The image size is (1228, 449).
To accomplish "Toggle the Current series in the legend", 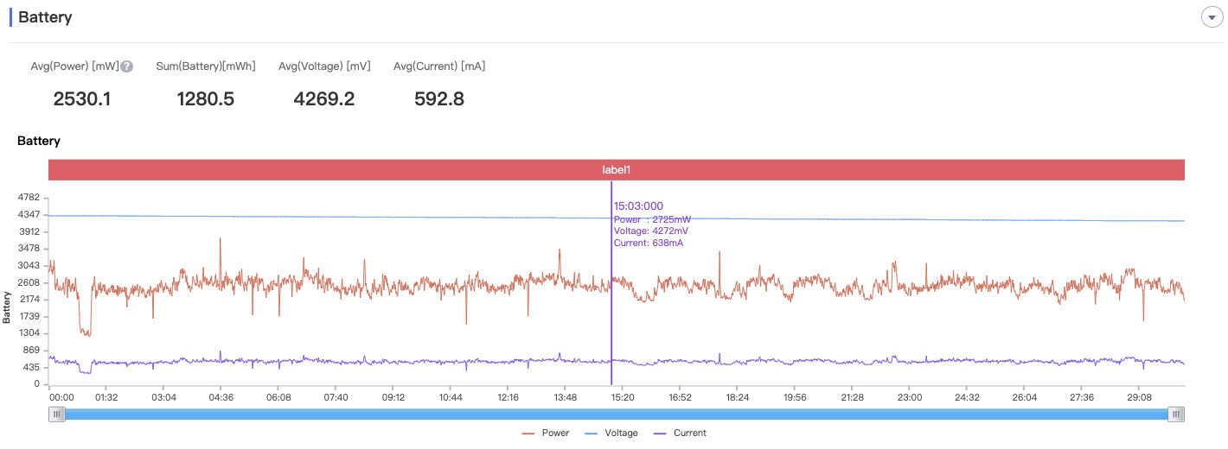I will point(680,433).
